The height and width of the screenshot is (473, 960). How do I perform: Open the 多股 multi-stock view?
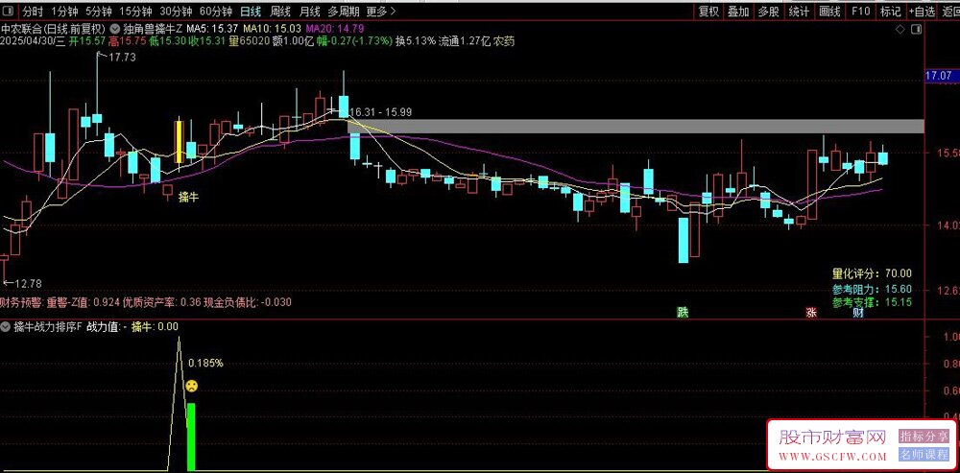(x=768, y=11)
